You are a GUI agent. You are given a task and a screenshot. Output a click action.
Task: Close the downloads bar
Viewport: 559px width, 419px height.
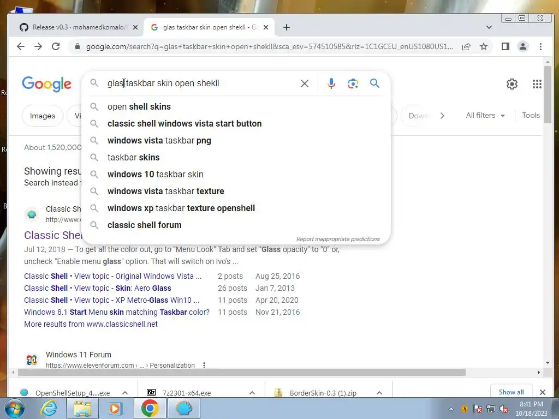(543, 392)
